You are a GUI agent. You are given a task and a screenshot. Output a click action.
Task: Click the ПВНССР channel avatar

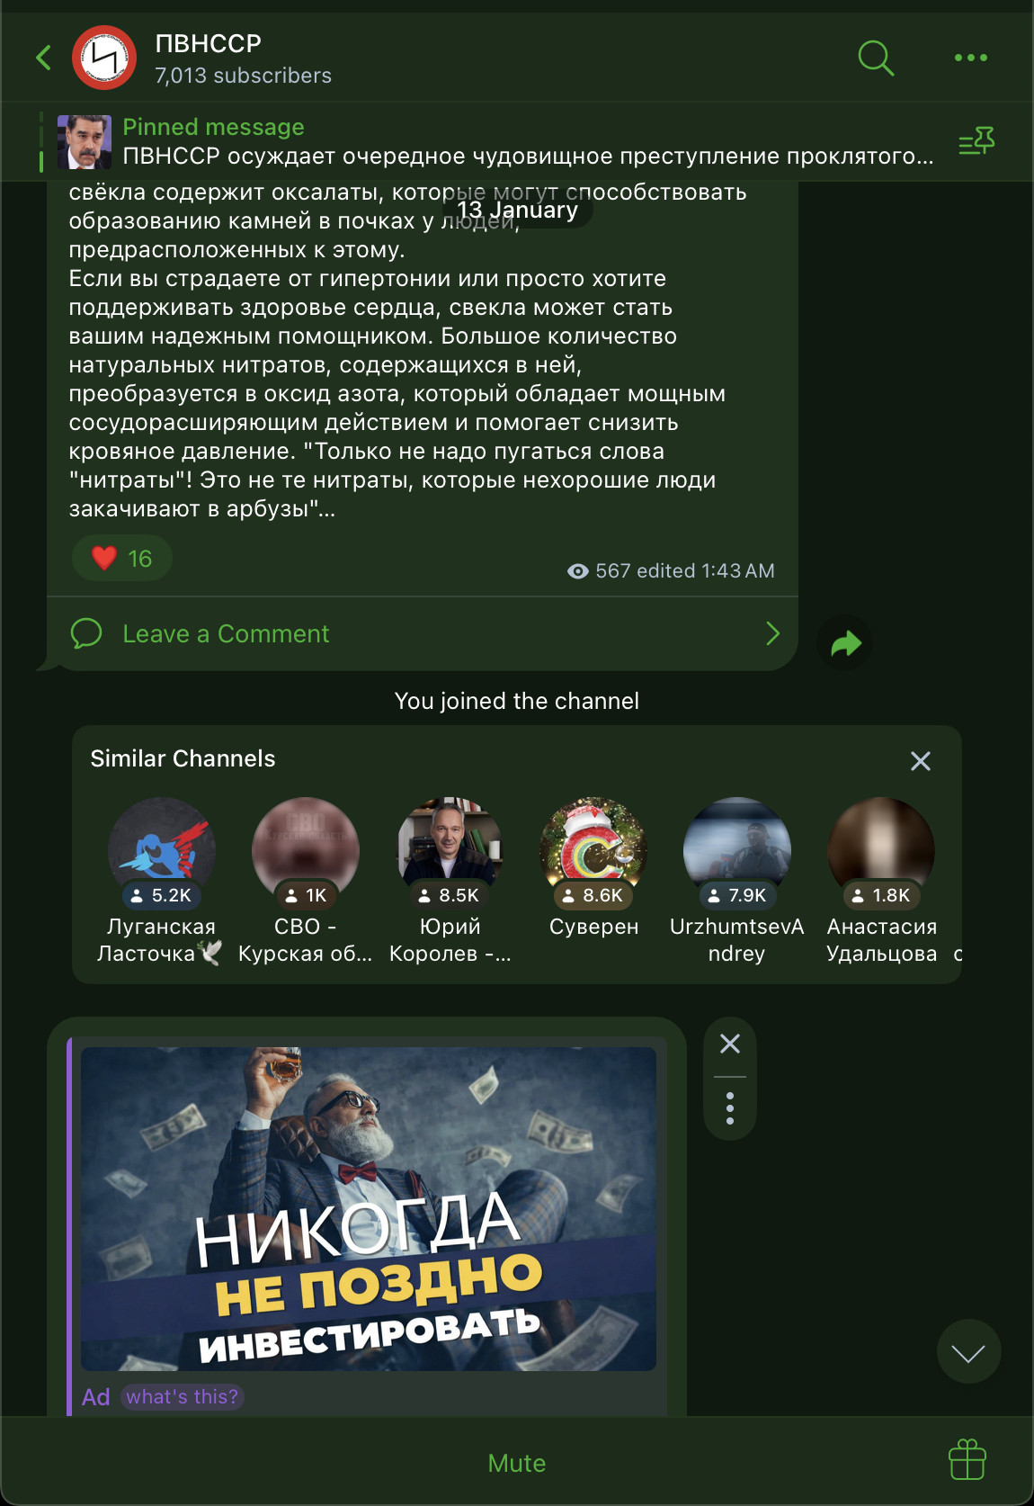coord(104,58)
